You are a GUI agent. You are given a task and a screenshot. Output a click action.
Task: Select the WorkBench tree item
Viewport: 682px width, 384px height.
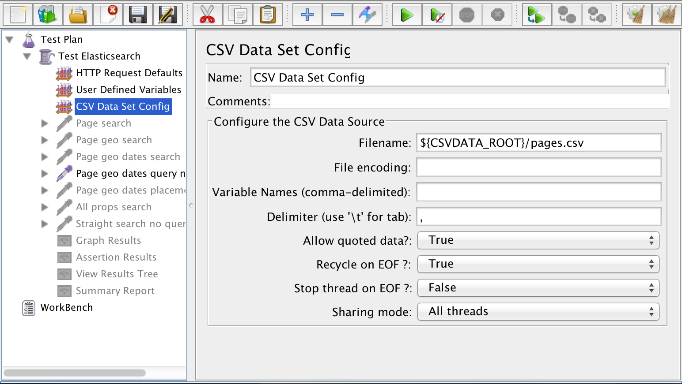[x=66, y=308]
